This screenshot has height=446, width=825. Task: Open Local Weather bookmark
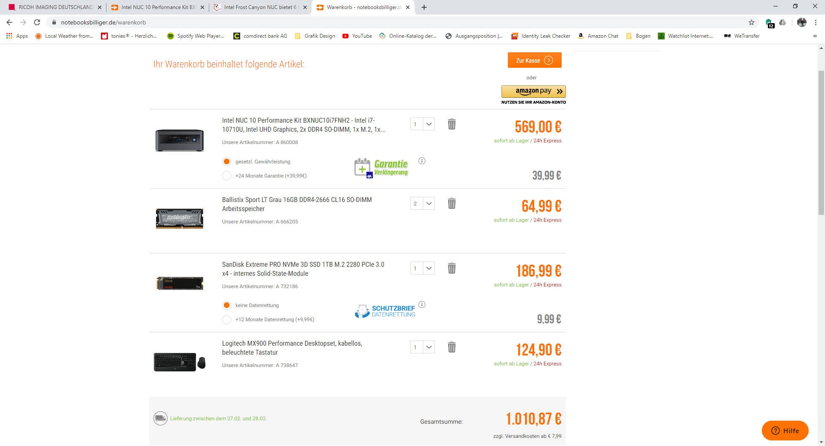(x=64, y=36)
